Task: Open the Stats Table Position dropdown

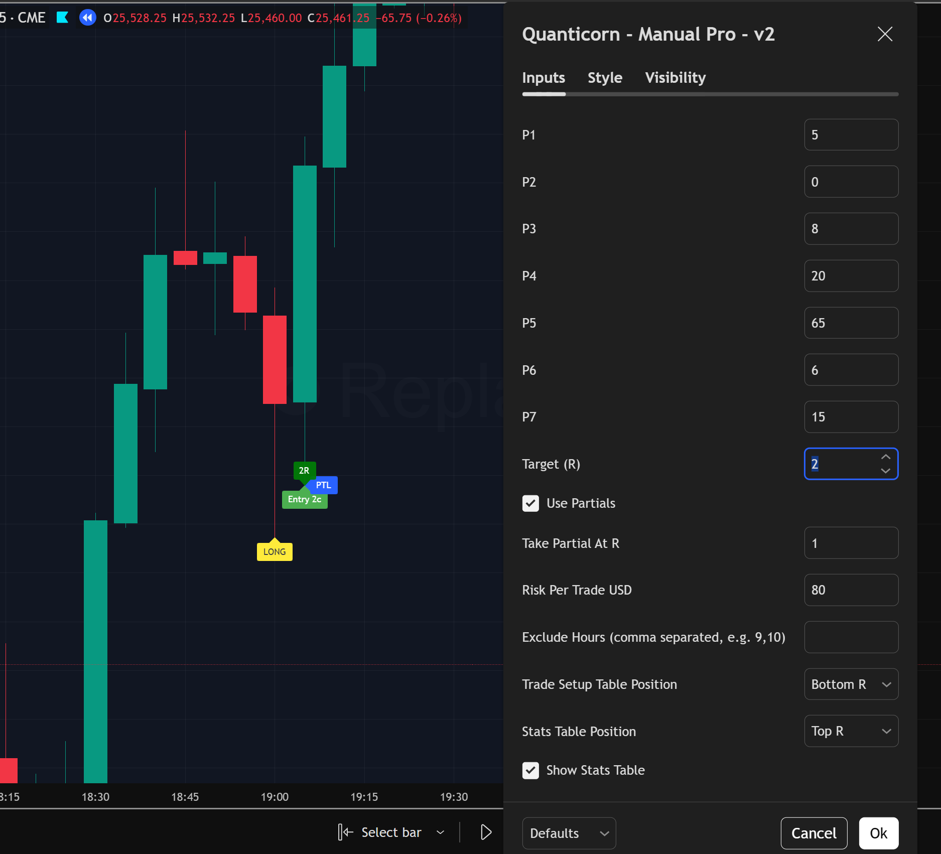Action: 851,731
